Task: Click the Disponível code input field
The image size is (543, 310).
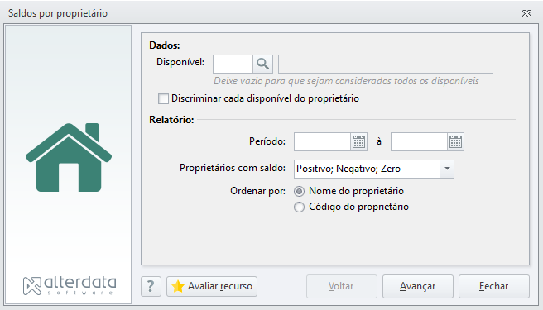Action: (x=233, y=64)
